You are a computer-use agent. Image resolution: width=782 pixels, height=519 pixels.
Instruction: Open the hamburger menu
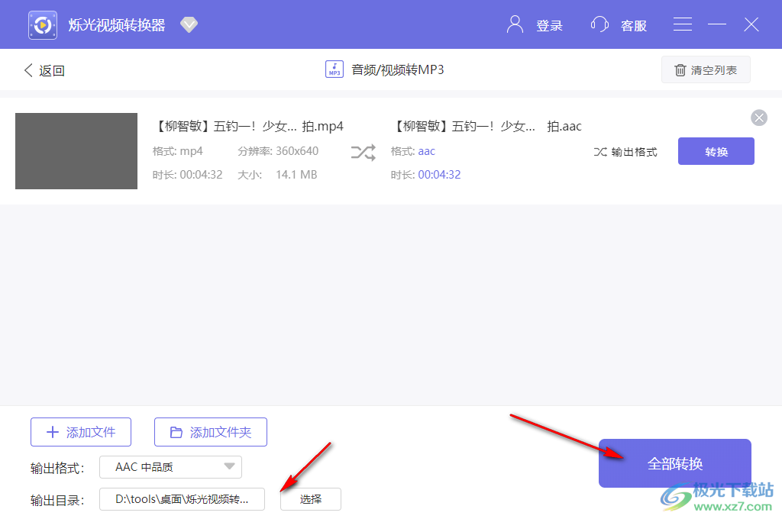coord(682,24)
